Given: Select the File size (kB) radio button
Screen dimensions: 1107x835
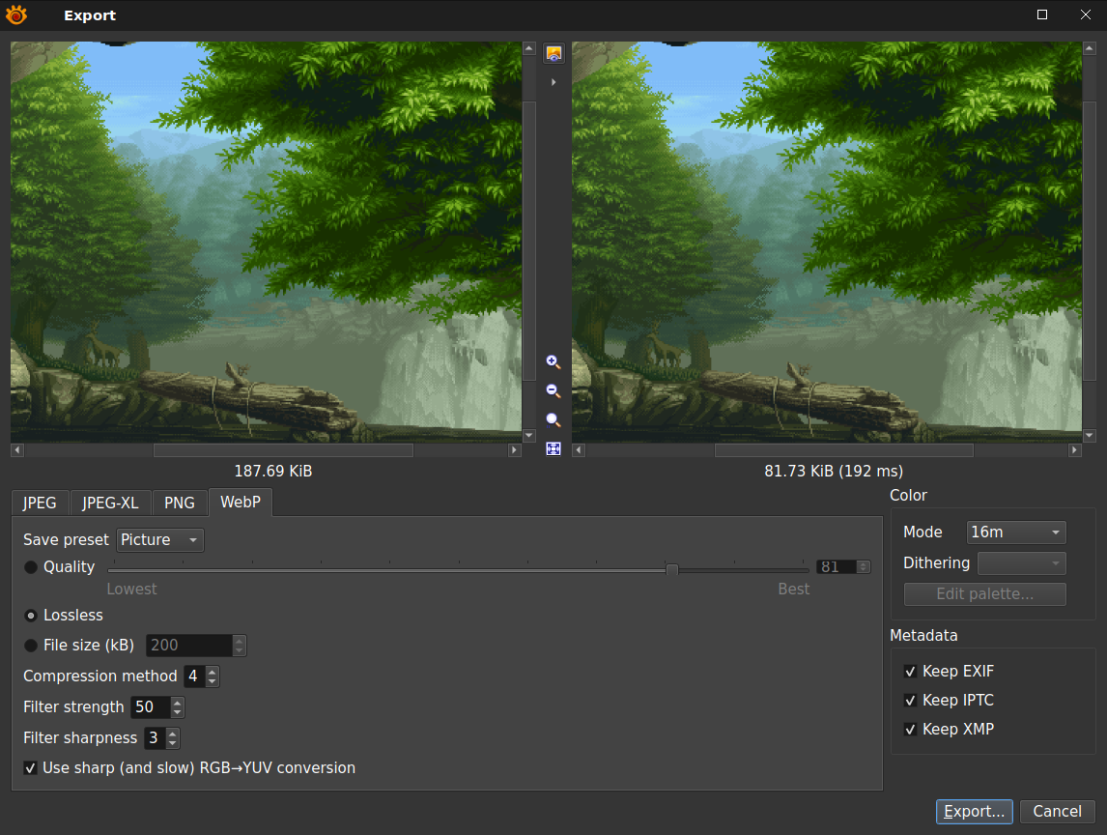Looking at the screenshot, I should (31, 646).
